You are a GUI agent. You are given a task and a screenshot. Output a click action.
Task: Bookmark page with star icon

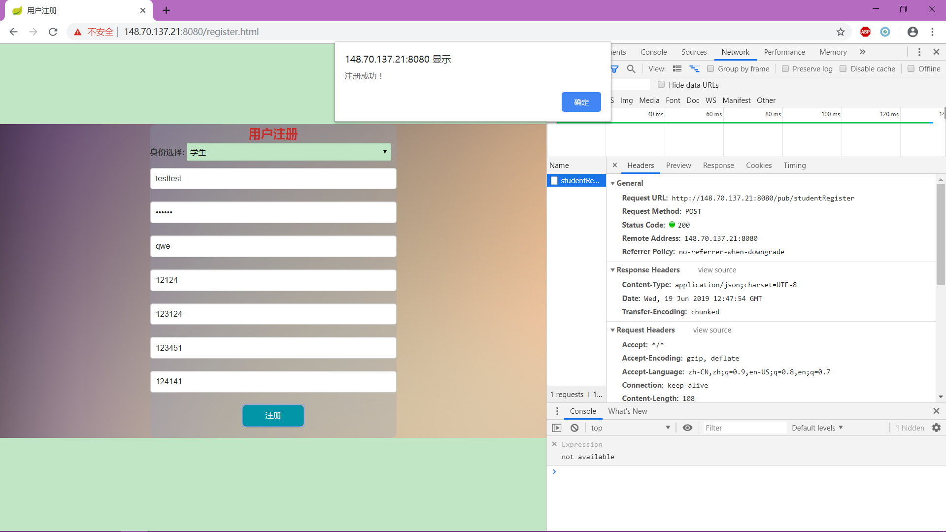841,32
